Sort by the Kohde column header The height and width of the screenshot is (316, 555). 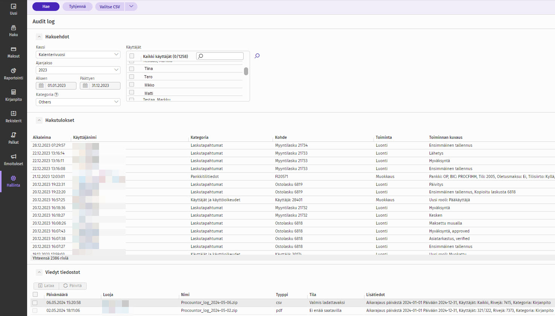click(x=281, y=137)
